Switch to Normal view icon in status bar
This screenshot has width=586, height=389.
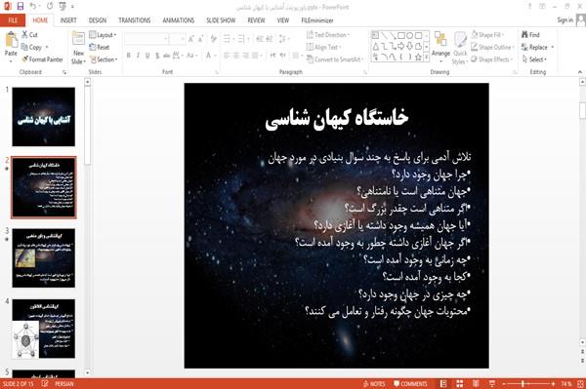click(443, 384)
